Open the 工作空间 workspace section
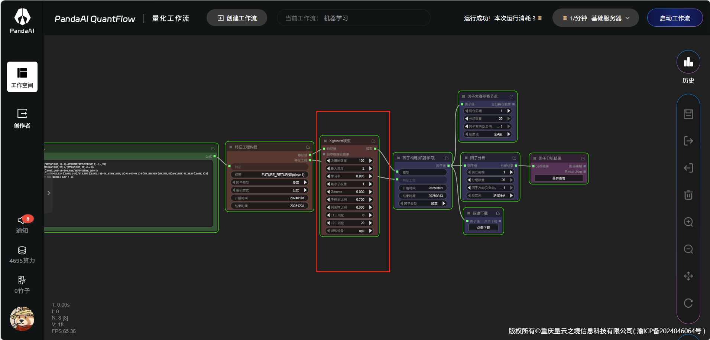The width and height of the screenshot is (710, 340). click(22, 77)
